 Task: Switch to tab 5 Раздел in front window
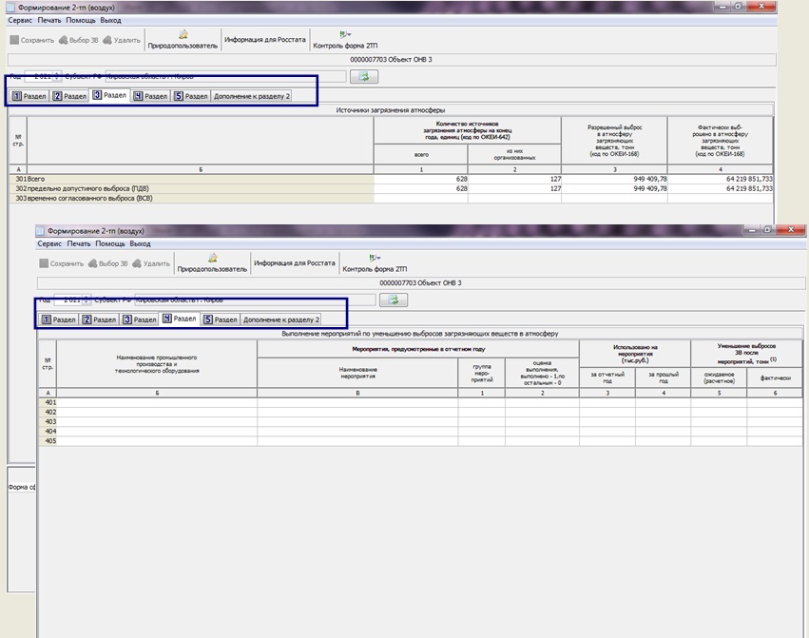click(220, 319)
